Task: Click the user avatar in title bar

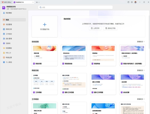Action: (135, 2)
